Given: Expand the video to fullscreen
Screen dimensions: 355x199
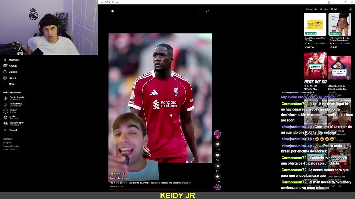Looking at the screenshot, I should [x=207, y=11].
